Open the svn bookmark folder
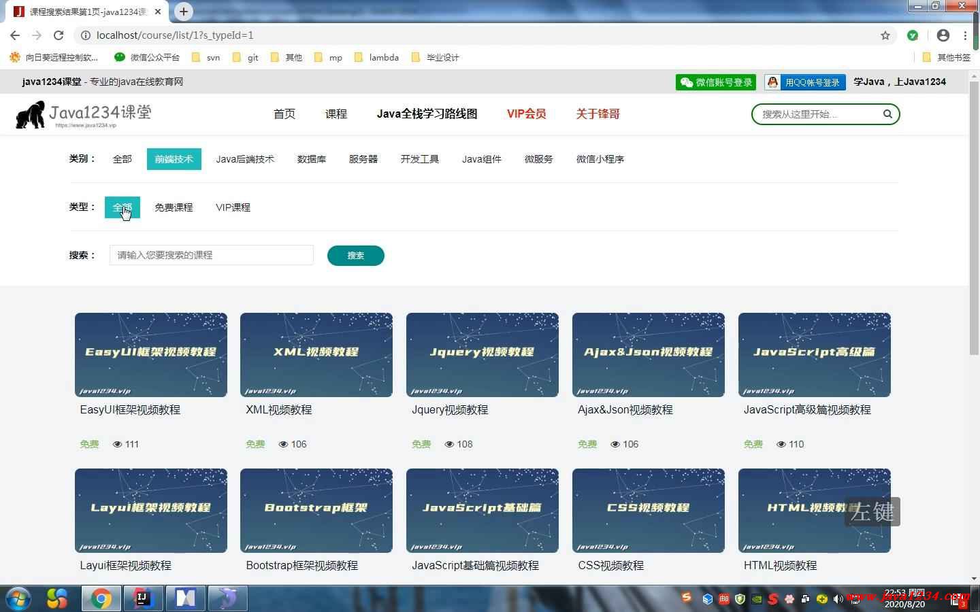 click(x=206, y=58)
